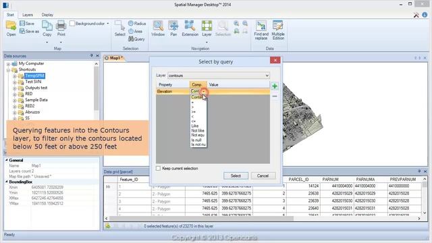Switch to the Display ribbon tab
This screenshot has height=243, width=432.
pos(47,15)
